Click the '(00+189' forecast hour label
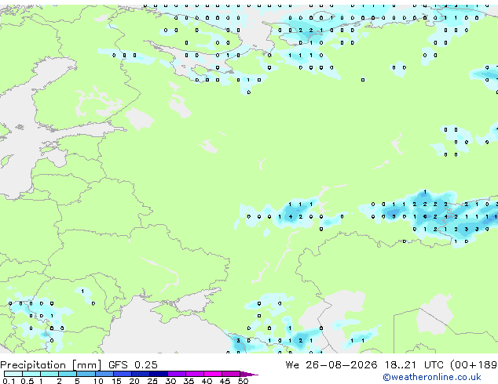The width and height of the screenshot is (498, 384). 474,364
